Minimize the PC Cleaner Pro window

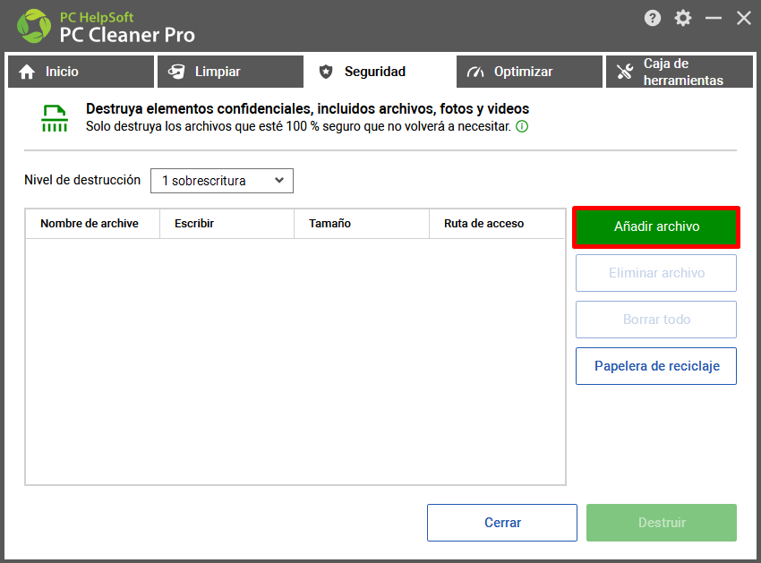tap(714, 18)
